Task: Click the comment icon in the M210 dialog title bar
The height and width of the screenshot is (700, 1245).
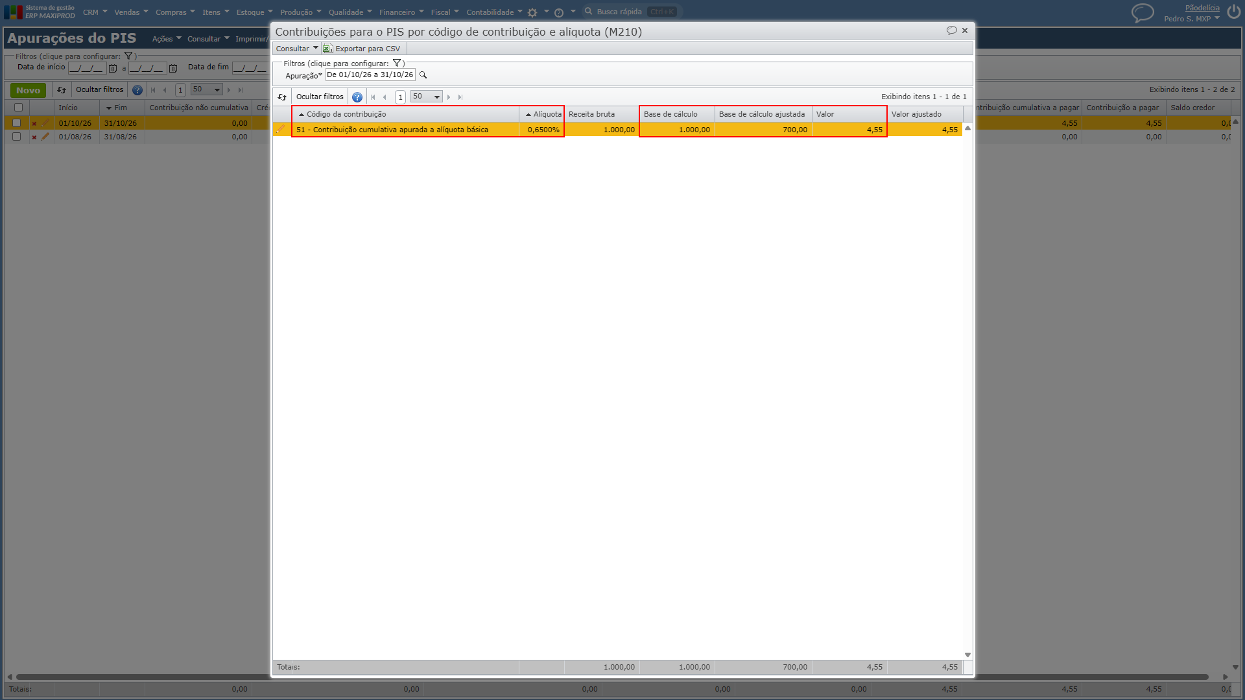Action: coord(951,30)
